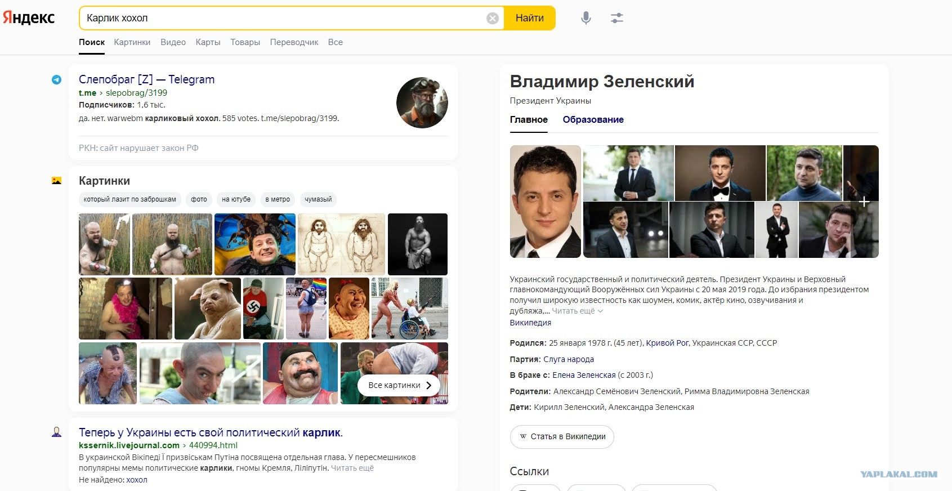Open the Переводчик tab
This screenshot has width=952, height=491.
(x=294, y=42)
